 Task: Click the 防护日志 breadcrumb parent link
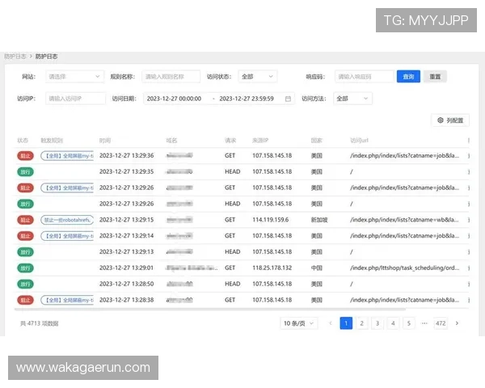pos(15,57)
